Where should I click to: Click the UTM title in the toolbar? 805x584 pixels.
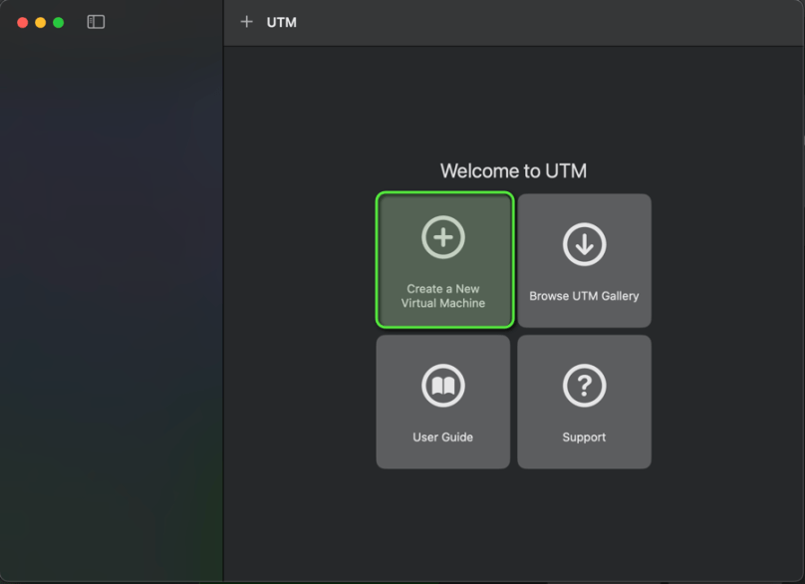click(x=282, y=21)
